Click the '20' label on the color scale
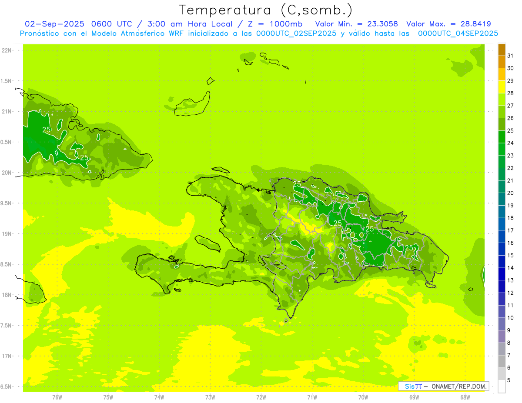 511,193
